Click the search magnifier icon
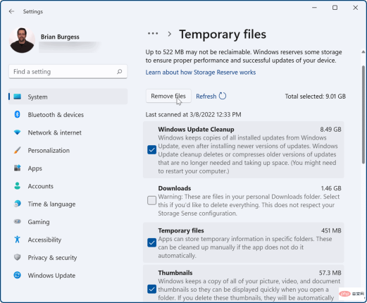367x303 pixels. click(x=119, y=71)
